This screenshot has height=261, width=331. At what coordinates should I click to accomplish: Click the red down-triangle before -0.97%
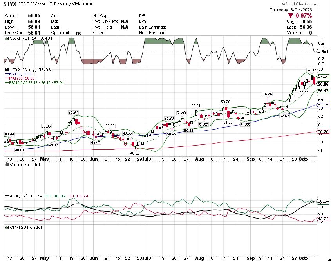(291, 16)
